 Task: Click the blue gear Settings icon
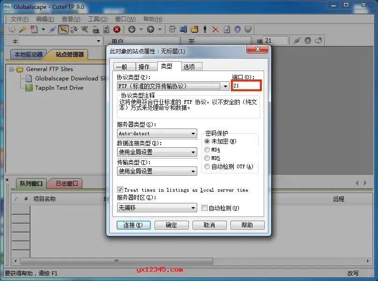coord(237,29)
